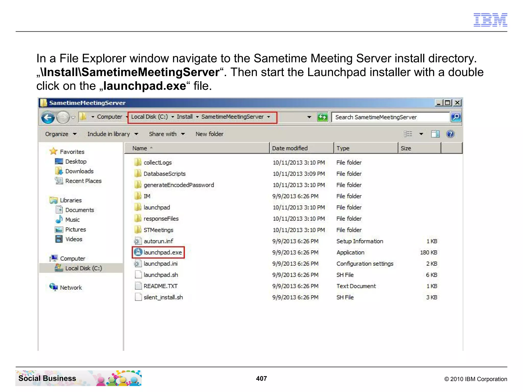Select Local Disk (C:) breadcrumb segment
This screenshot has width=523, height=392.
[x=149, y=117]
